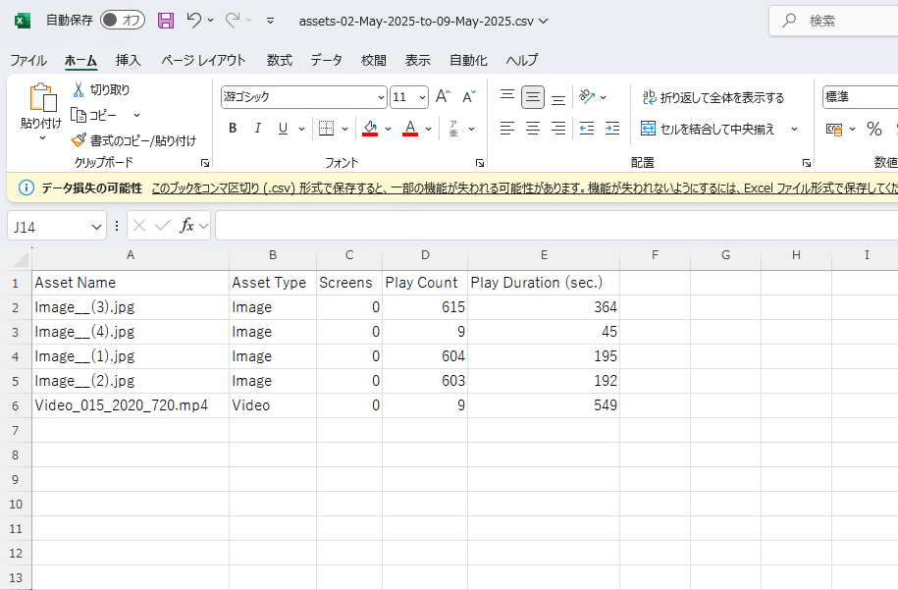Switch to the Page Layout tab
The height and width of the screenshot is (590, 898).
click(203, 60)
